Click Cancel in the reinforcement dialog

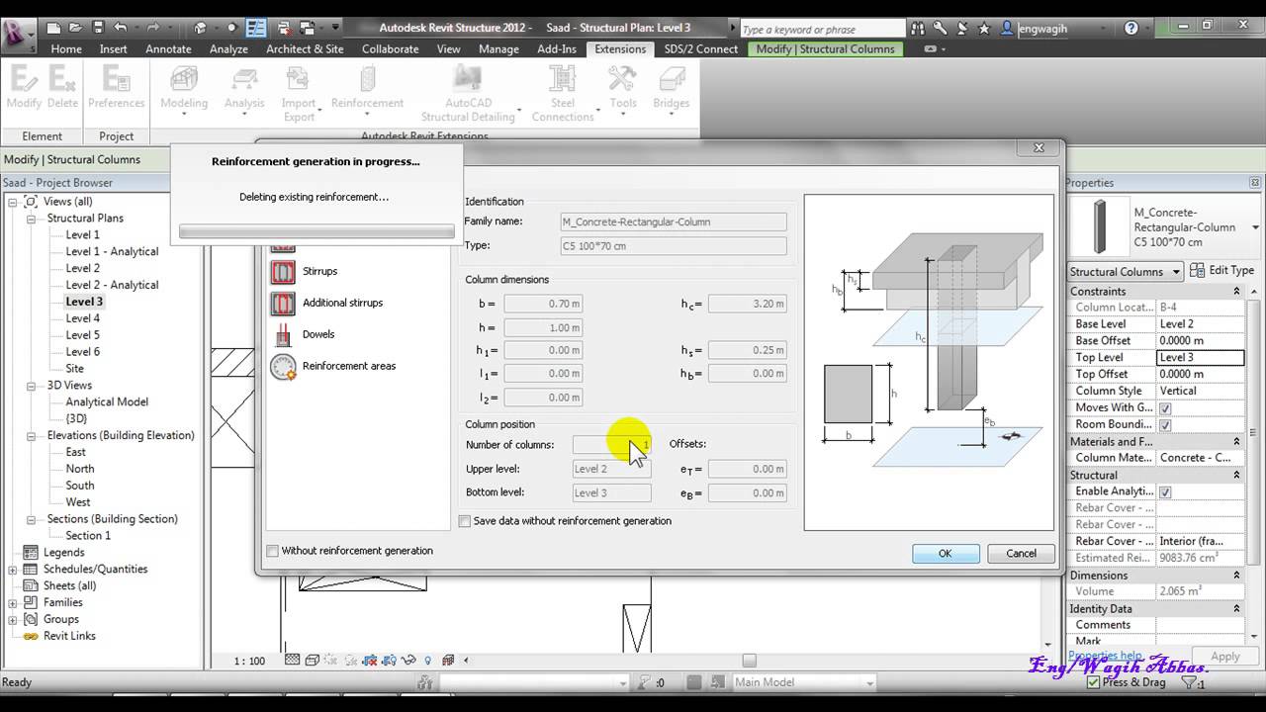pos(1022,554)
